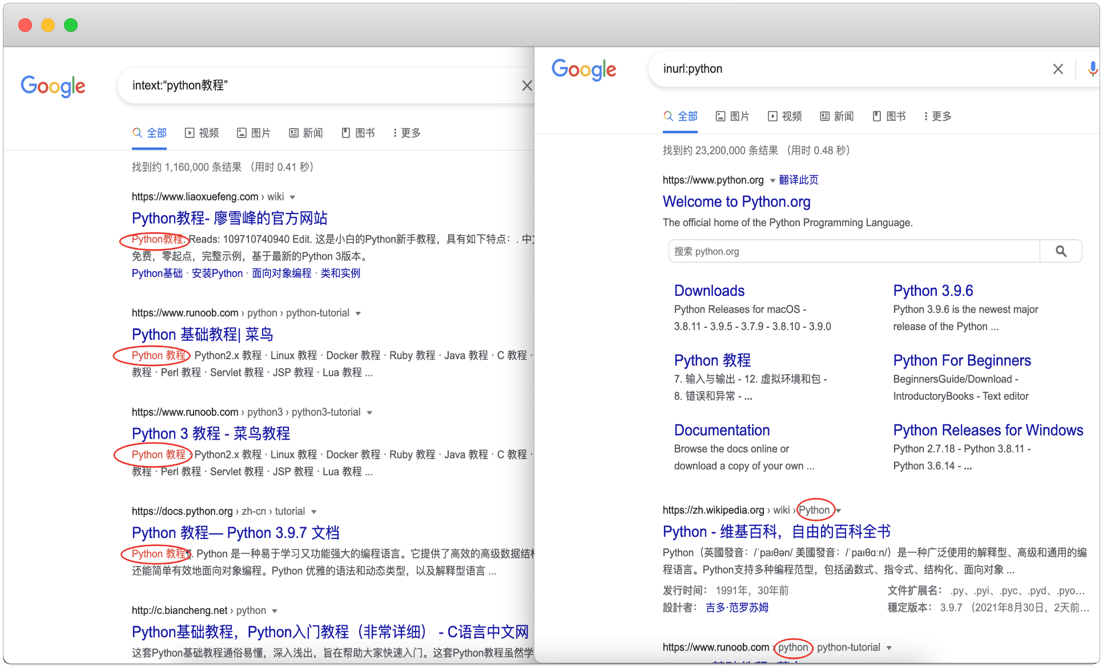Click the 搜索 python.org search field
This screenshot has height=667, width=1103.
click(x=854, y=251)
